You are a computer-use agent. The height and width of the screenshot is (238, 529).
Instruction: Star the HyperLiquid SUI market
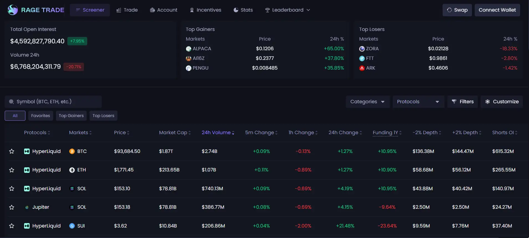click(x=12, y=226)
